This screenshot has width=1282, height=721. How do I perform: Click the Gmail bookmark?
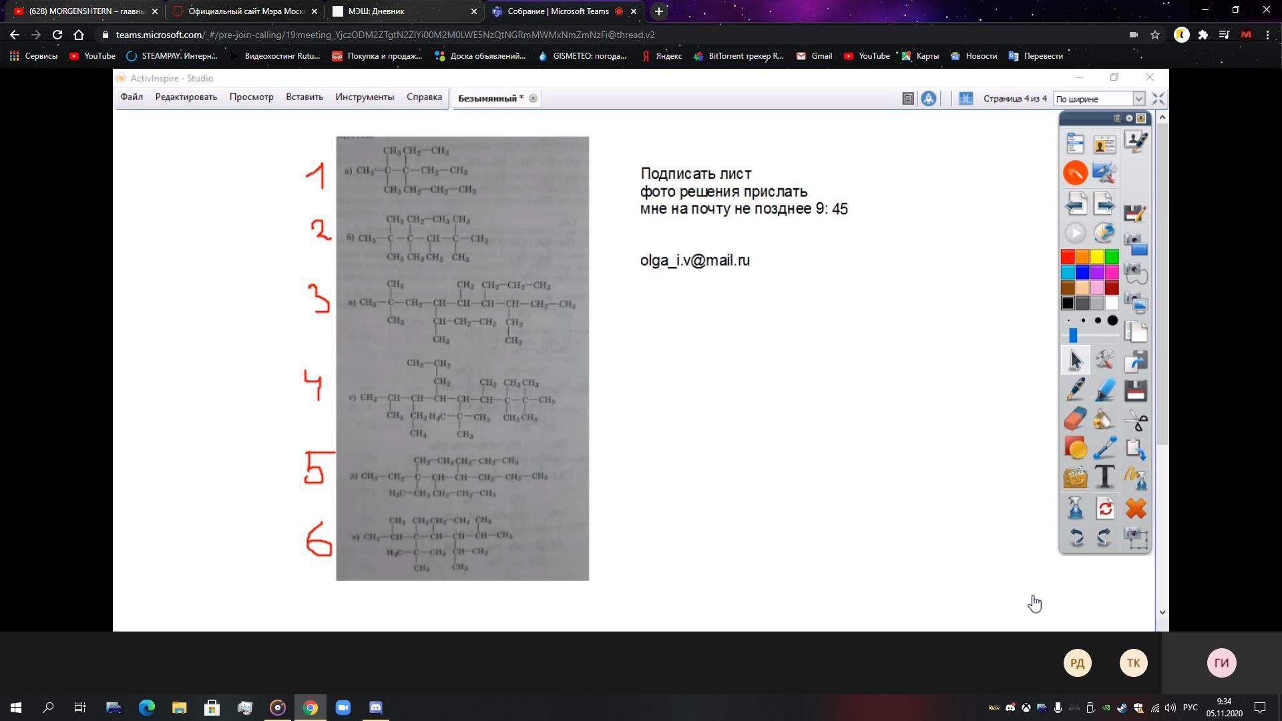[814, 56]
